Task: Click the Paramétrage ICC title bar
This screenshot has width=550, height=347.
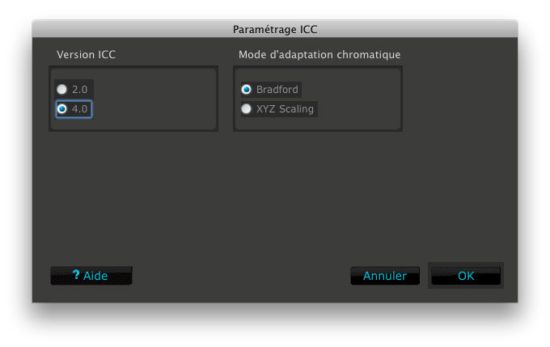Action: pos(275,29)
